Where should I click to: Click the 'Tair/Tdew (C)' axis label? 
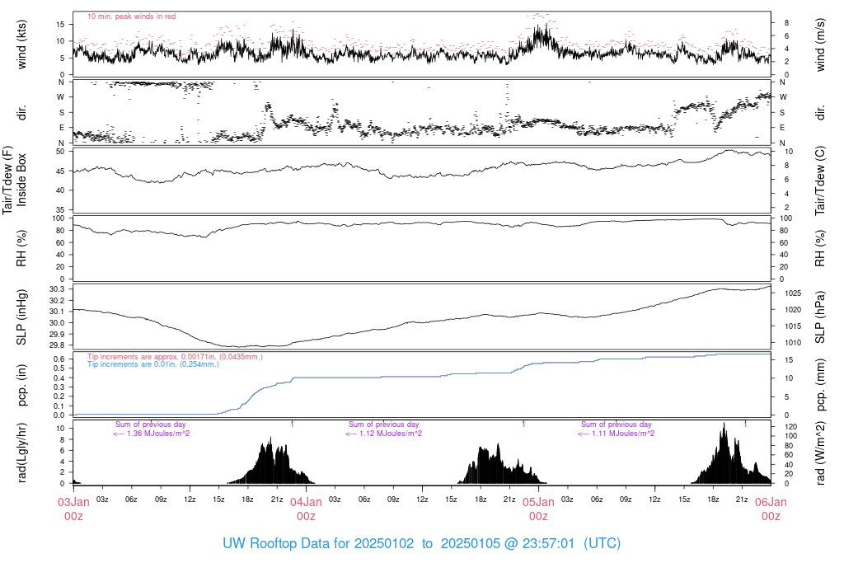pyautogui.click(x=820, y=181)
